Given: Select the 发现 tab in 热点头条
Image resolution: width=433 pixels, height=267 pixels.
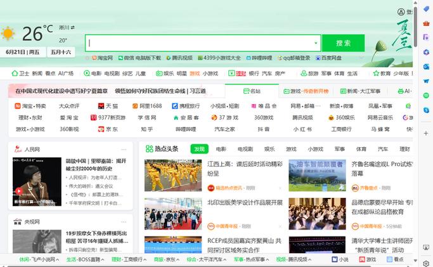Looking at the screenshot, I should coord(199,149).
